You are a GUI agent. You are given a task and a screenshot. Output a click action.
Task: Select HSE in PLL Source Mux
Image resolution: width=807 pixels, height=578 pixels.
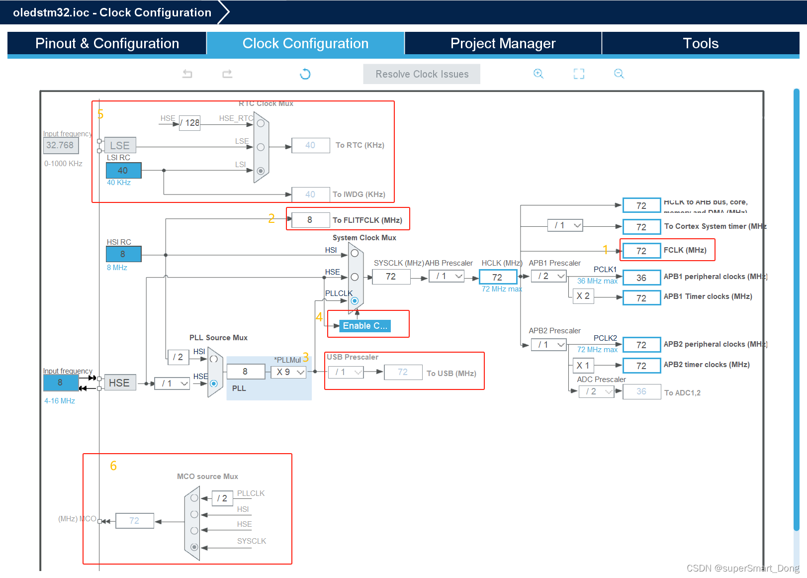tap(214, 383)
